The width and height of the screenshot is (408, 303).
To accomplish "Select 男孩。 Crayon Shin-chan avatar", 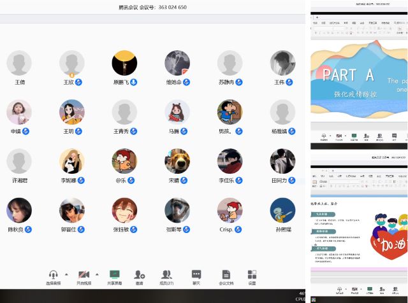I will [229, 112].
